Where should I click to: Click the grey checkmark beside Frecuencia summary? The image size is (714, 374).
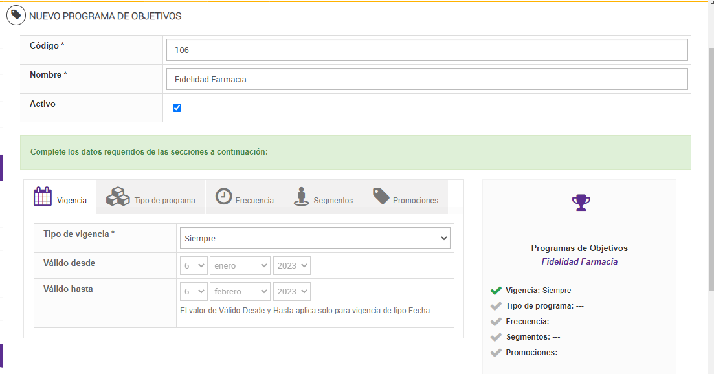point(496,322)
